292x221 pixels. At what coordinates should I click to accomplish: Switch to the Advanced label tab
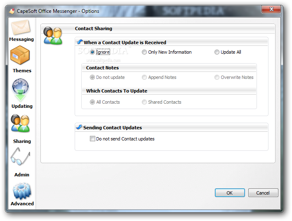[22, 204]
